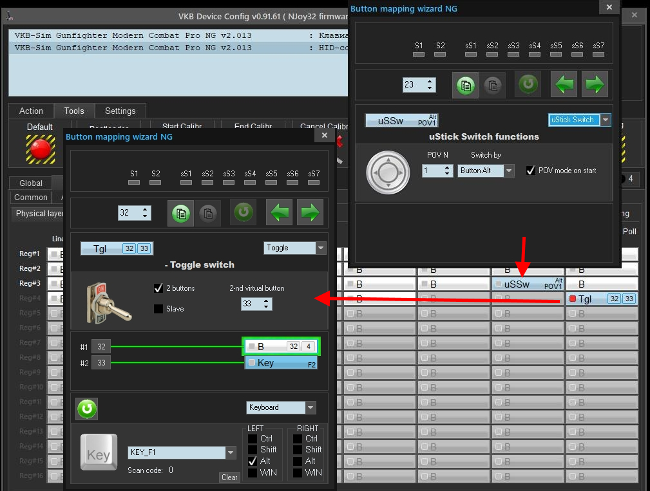Click the uSSw Alt POV1 header button in wizard
650x491 pixels.
point(402,120)
